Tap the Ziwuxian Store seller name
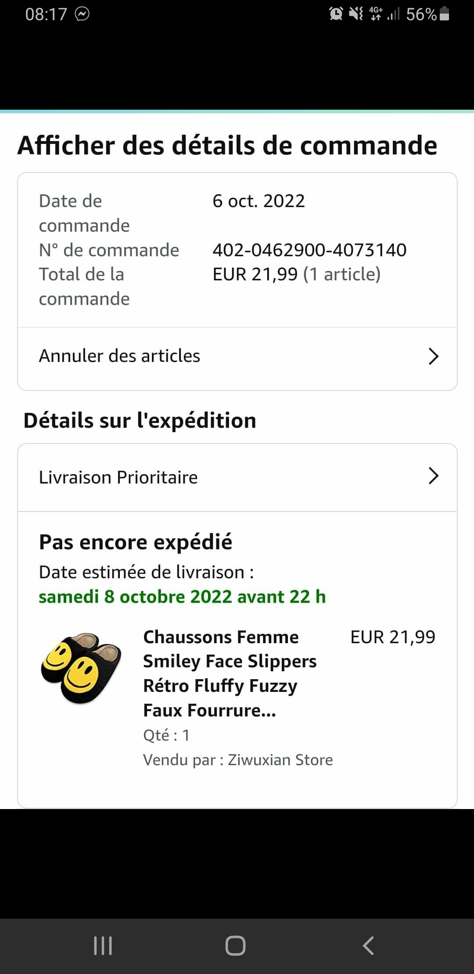 tap(280, 759)
